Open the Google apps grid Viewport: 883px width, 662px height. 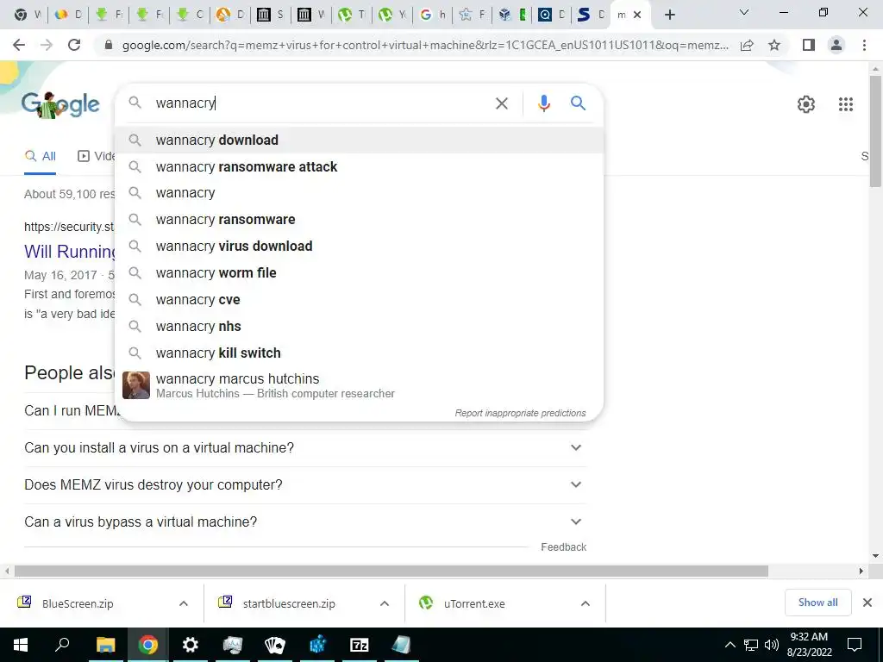(845, 104)
